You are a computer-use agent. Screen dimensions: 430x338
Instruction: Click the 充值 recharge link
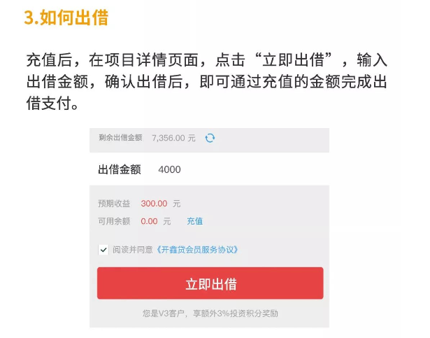[x=194, y=221]
